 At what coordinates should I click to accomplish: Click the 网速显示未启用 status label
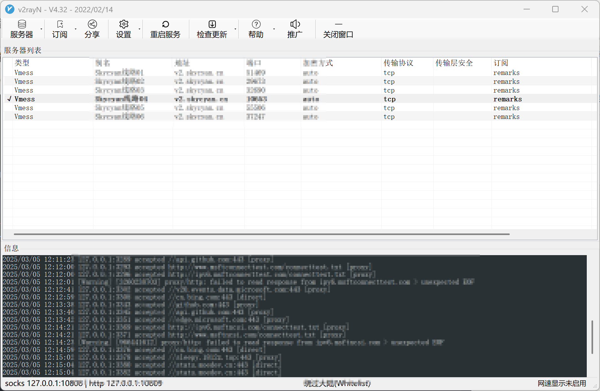(562, 383)
